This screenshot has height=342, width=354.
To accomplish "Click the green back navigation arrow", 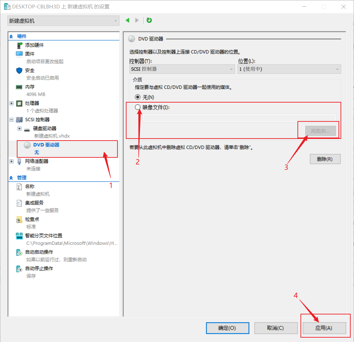I will coord(127,21).
